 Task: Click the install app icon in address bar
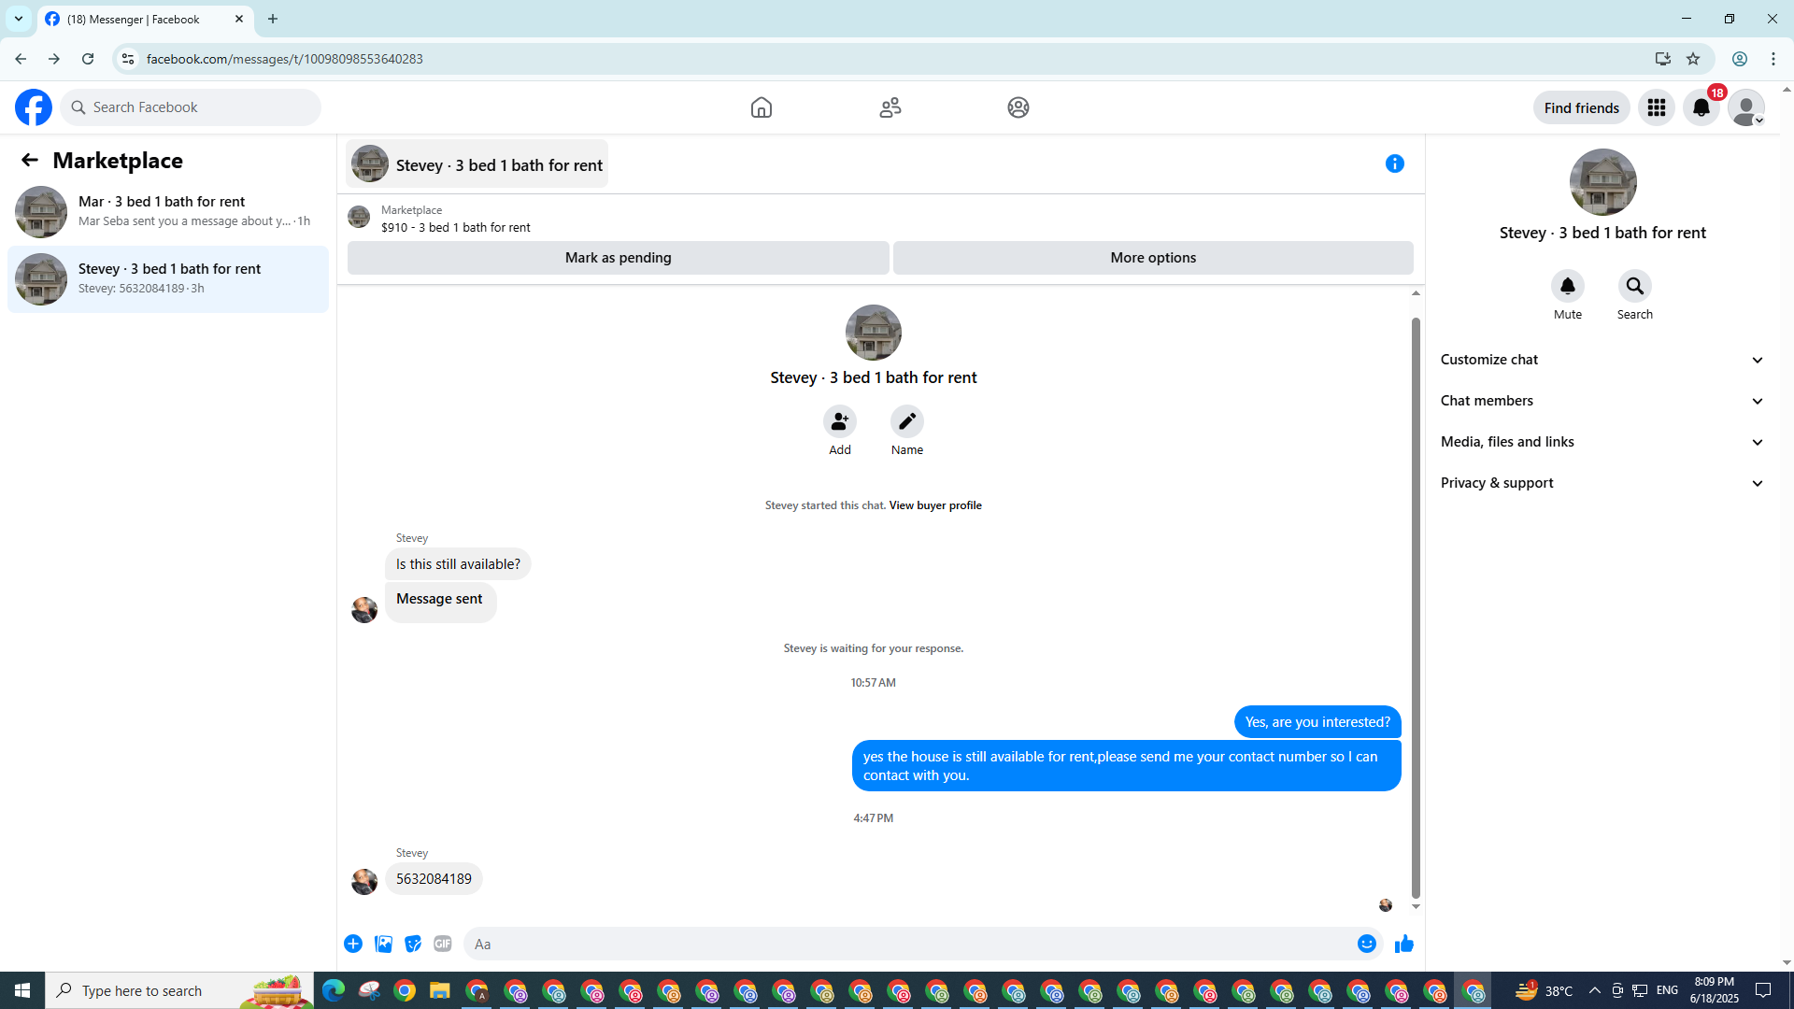1662,59
